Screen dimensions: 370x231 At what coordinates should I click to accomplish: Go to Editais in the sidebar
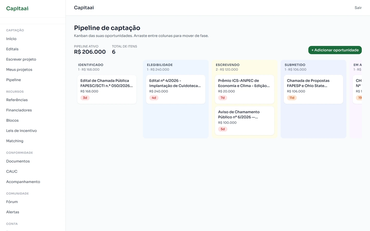click(12, 49)
